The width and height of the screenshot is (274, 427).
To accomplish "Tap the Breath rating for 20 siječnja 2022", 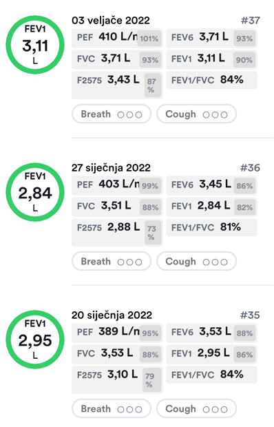I will [112, 409].
